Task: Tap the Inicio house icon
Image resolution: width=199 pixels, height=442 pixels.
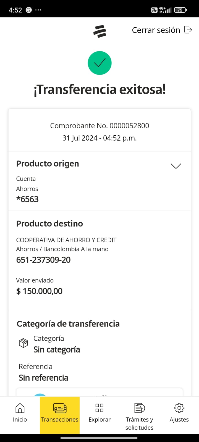Action: pos(20,408)
